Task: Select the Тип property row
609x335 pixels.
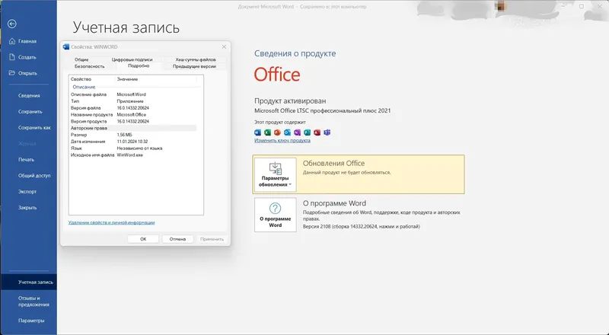Action: pyautogui.click(x=132, y=101)
